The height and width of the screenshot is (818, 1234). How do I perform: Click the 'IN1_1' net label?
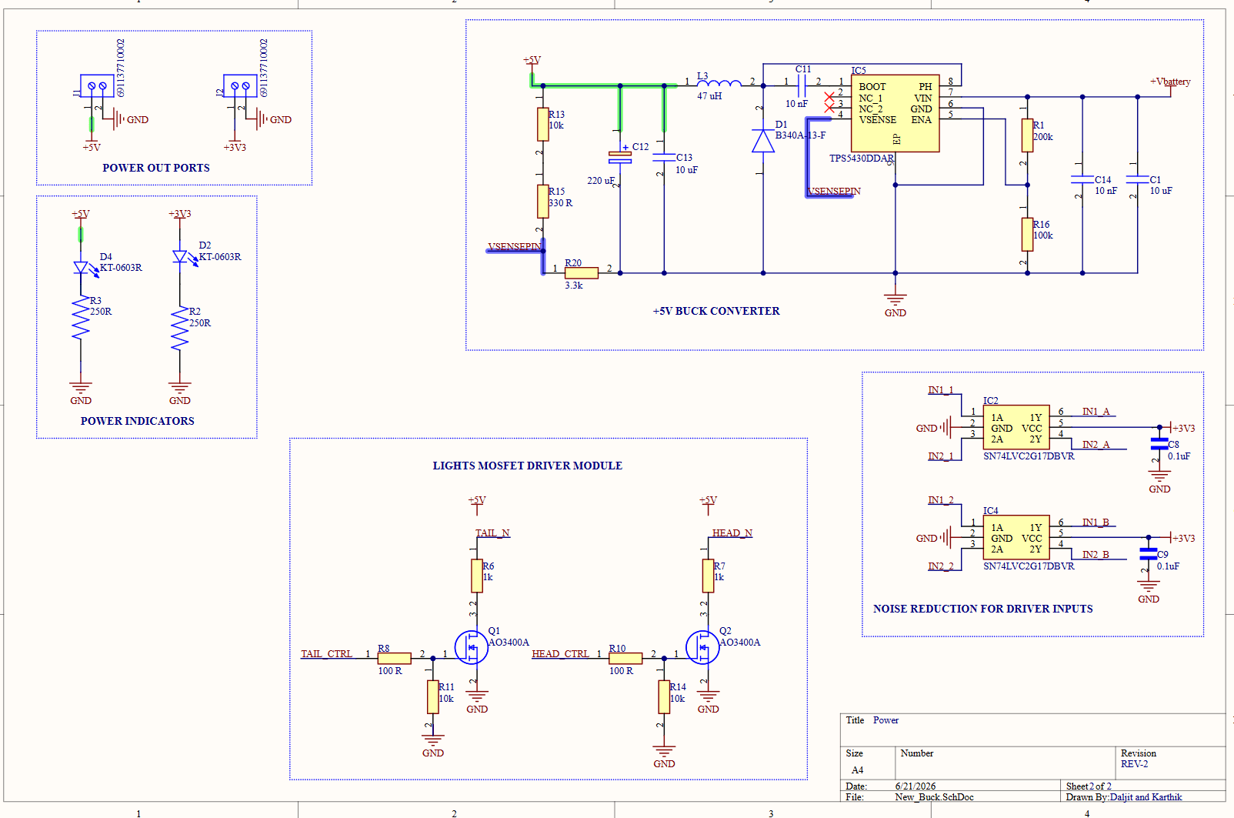(x=941, y=390)
